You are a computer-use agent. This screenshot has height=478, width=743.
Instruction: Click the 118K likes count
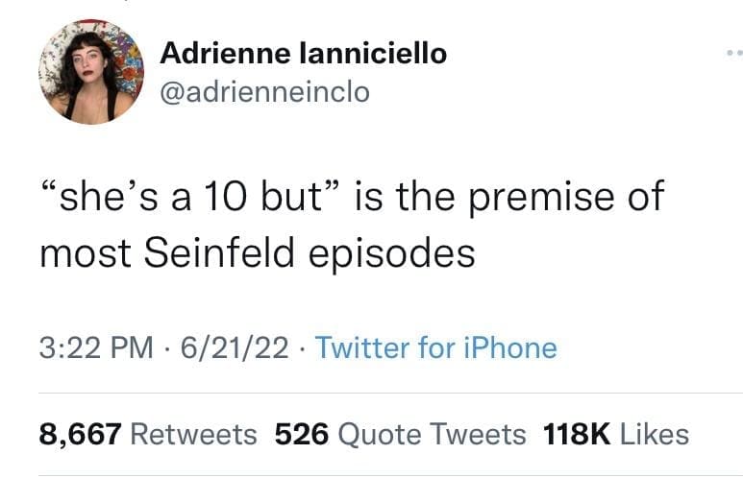click(577, 434)
